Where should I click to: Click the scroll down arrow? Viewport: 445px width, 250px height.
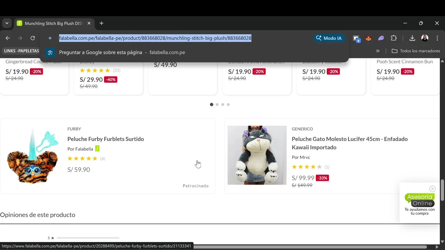[442, 242]
